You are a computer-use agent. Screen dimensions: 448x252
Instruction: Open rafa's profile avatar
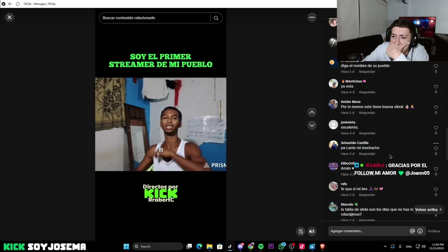[x=333, y=186]
